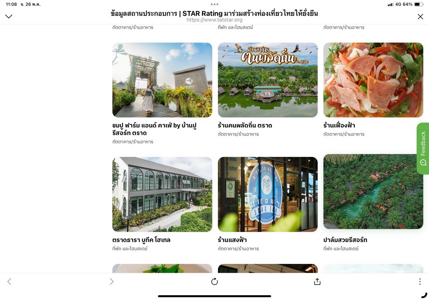
Task: Close the in-app browser with X
Action: (421, 17)
